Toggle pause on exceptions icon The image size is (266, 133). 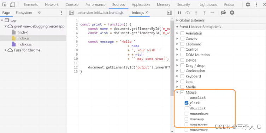(x=232, y=13)
